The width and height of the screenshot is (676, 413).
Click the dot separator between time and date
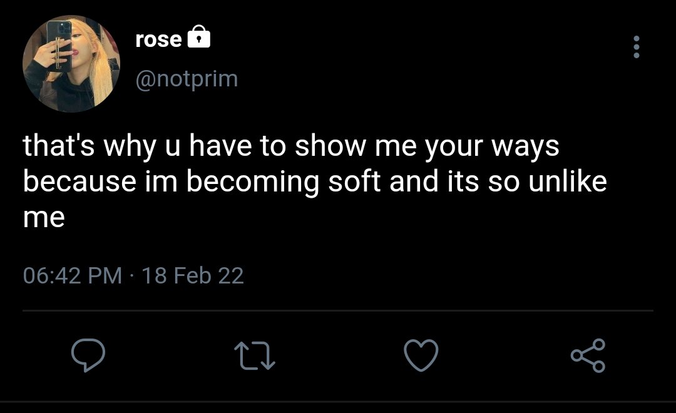132,276
